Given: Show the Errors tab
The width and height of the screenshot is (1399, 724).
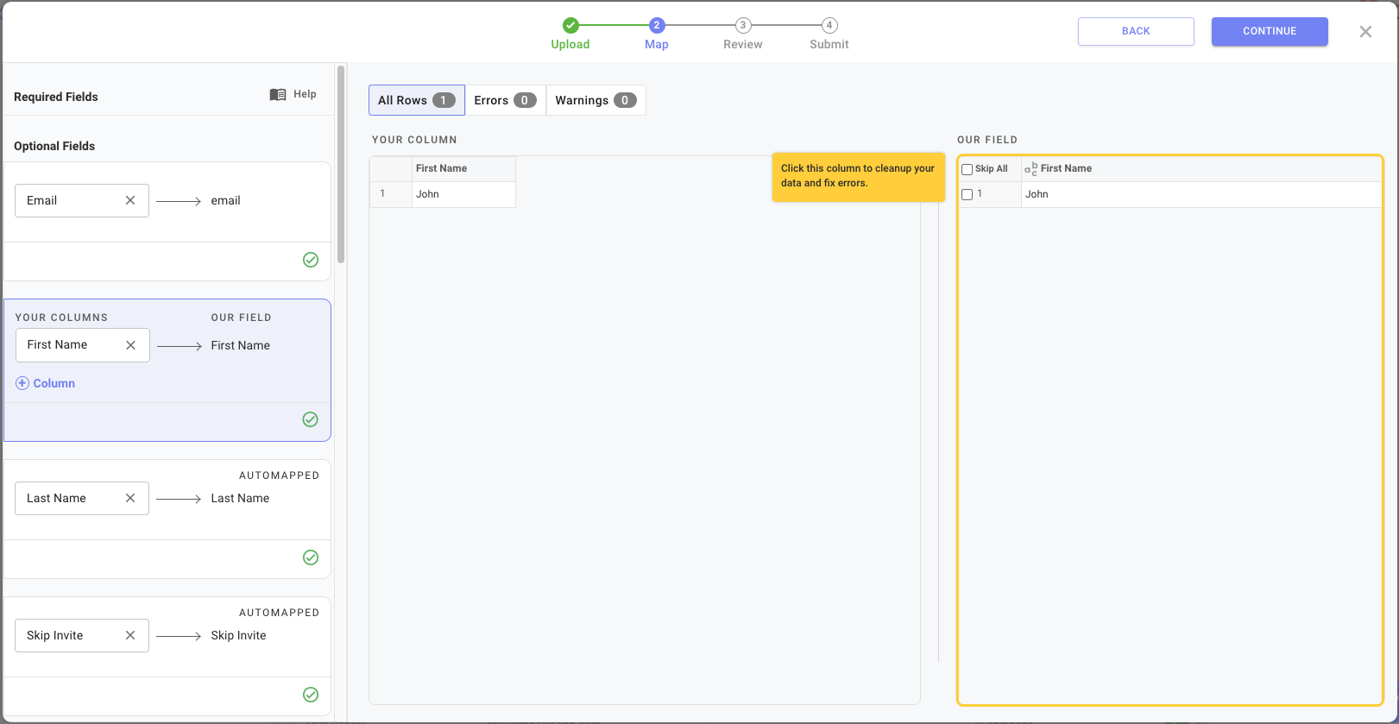Looking at the screenshot, I should (505, 100).
